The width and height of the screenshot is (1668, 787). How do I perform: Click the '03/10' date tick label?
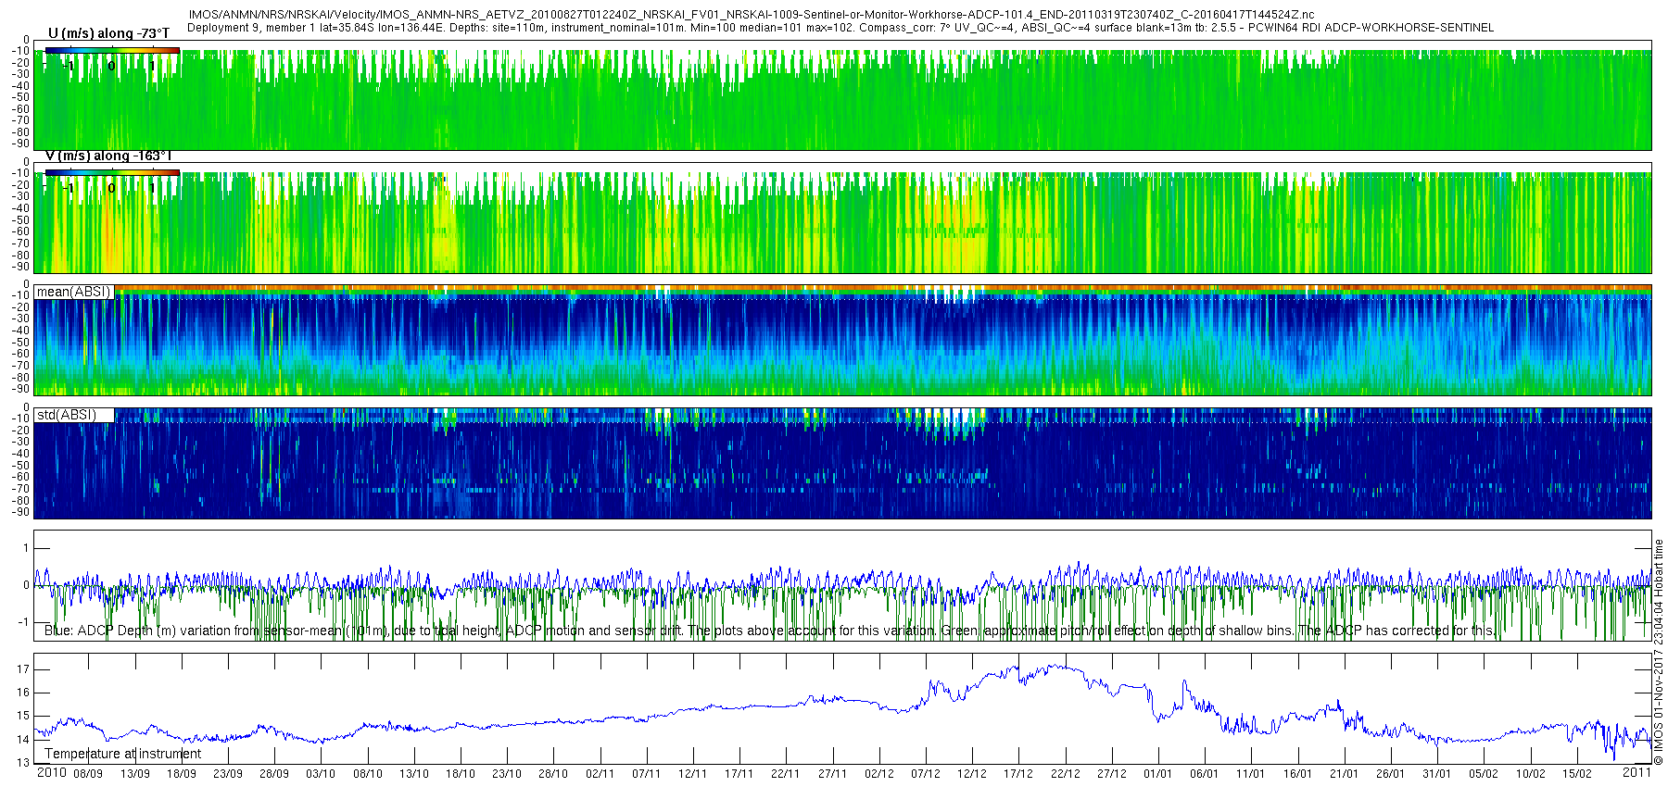[x=321, y=774]
